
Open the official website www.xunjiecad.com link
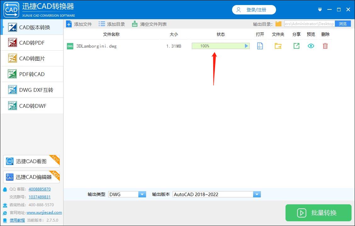[x=44, y=212]
